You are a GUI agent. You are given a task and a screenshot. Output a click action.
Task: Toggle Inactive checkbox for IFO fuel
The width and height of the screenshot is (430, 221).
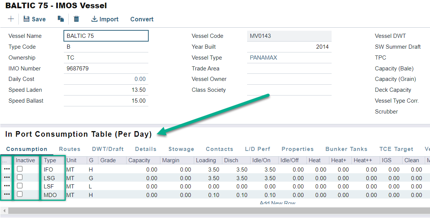pos(20,169)
